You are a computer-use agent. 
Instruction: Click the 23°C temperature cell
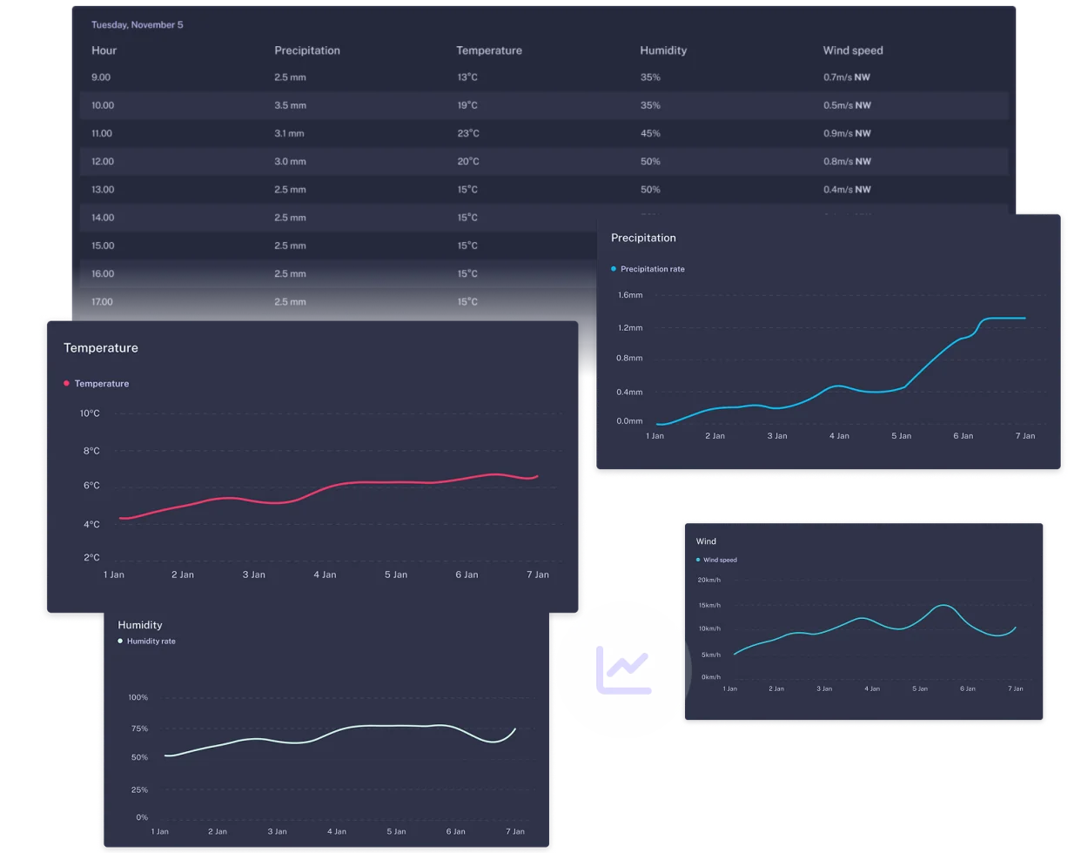point(468,133)
